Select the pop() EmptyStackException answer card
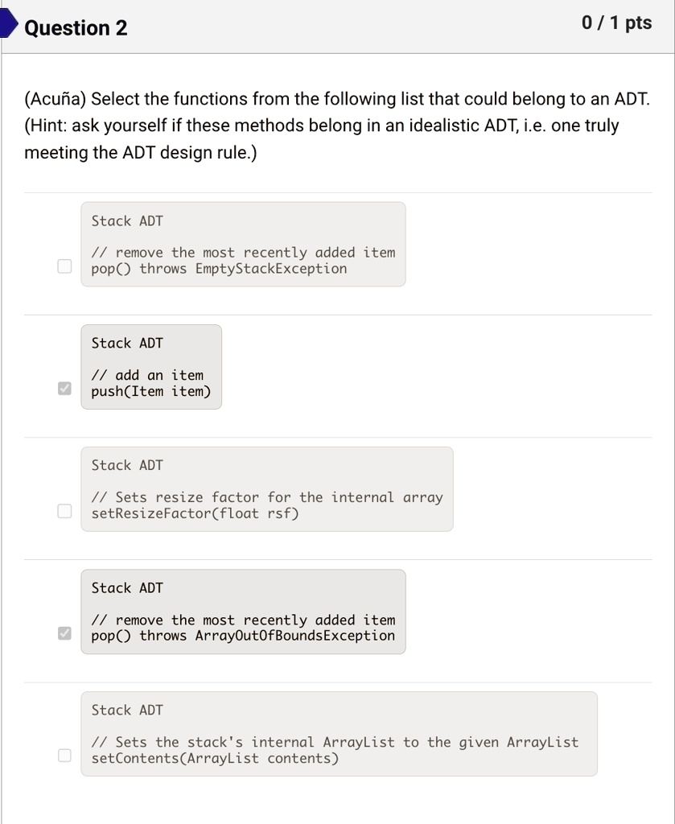This screenshot has height=824, width=675. coord(243,244)
